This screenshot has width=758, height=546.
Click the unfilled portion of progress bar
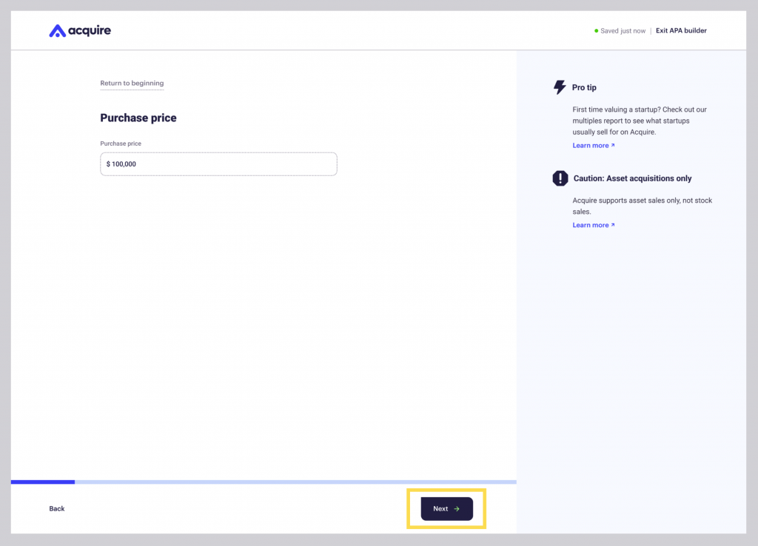coord(295,482)
